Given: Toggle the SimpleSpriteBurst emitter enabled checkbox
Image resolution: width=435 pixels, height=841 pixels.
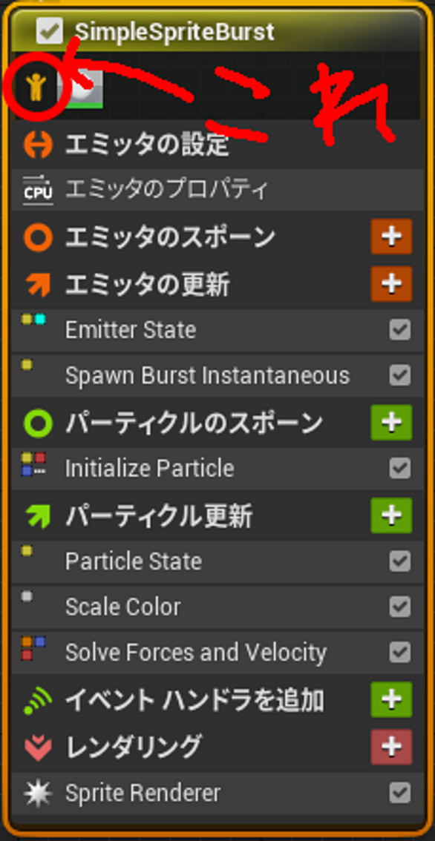Looking at the screenshot, I should click(x=50, y=31).
